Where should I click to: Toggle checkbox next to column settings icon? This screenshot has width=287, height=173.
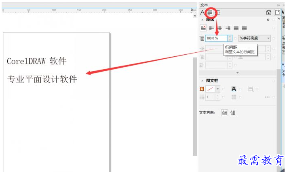tap(241, 97)
